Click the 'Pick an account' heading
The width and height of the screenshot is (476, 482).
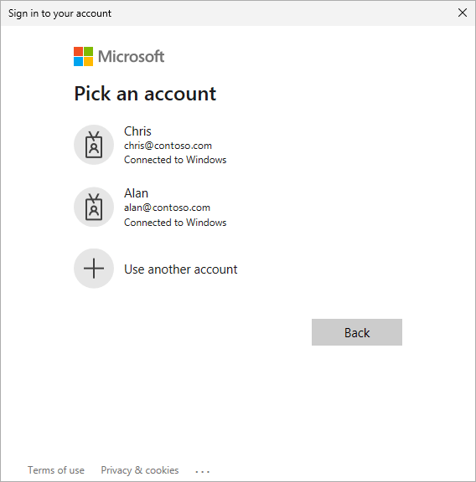tap(145, 94)
